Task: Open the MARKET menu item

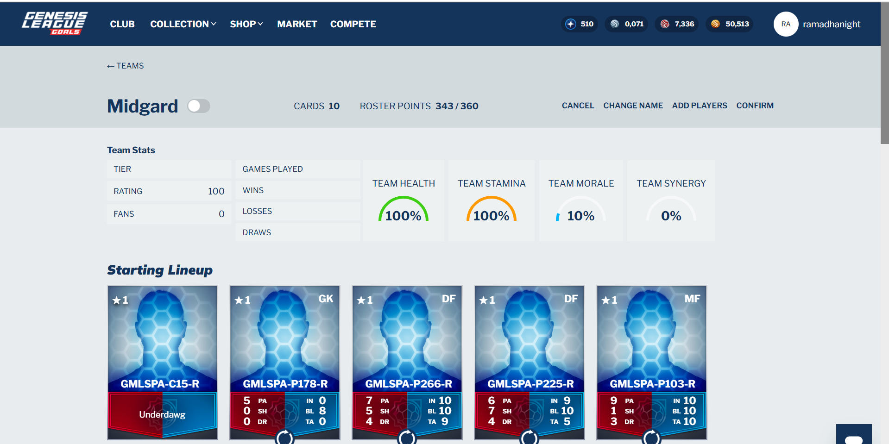Action: (297, 24)
